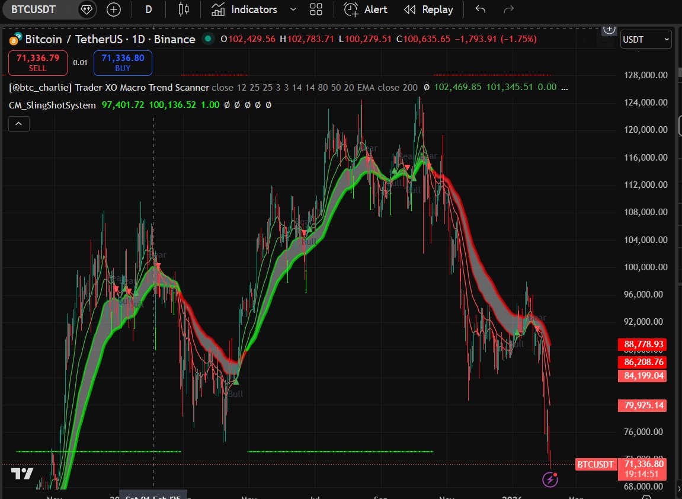Add a symbol with the plus circle icon
Screen dimensions: 682x499
114,9
